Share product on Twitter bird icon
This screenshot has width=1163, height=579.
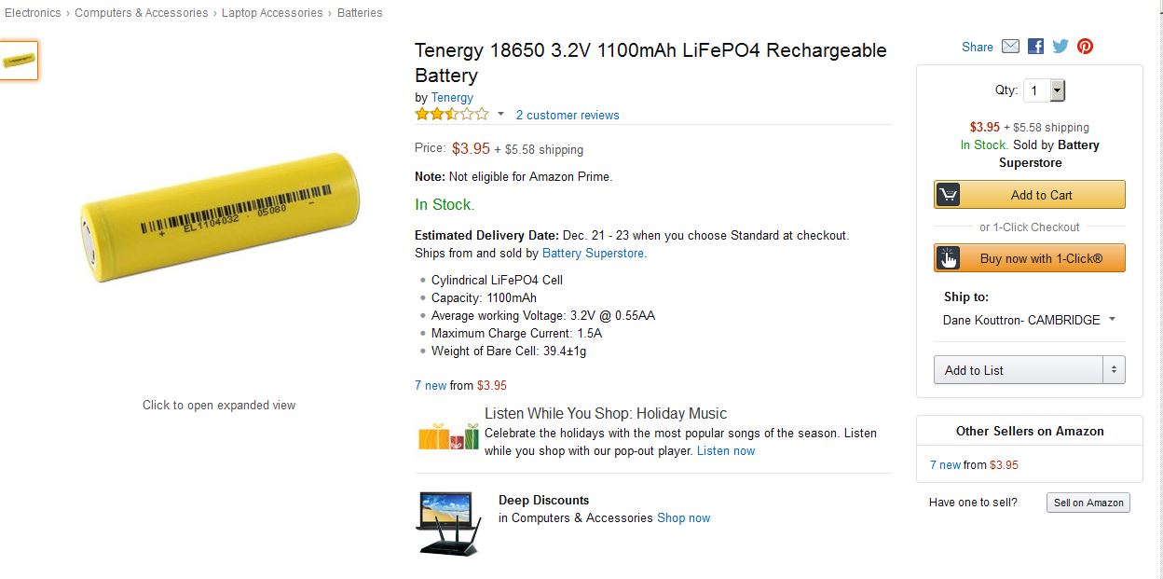(x=1060, y=47)
